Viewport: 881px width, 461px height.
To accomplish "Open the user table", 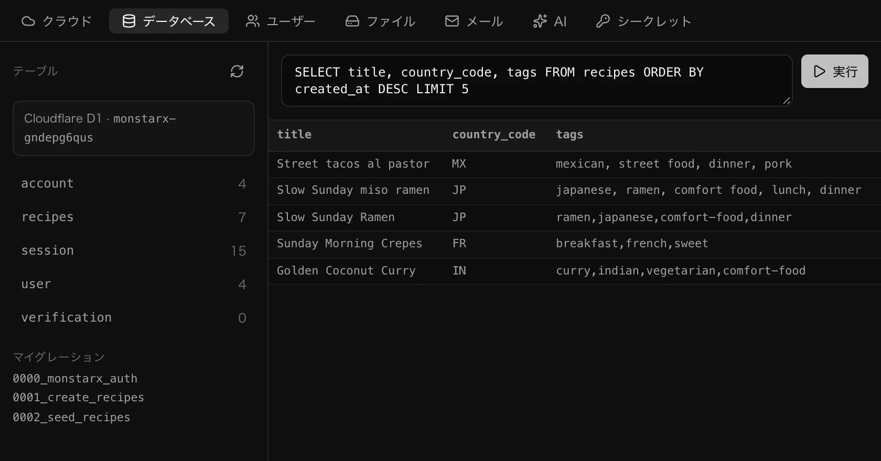I will click(134, 284).
